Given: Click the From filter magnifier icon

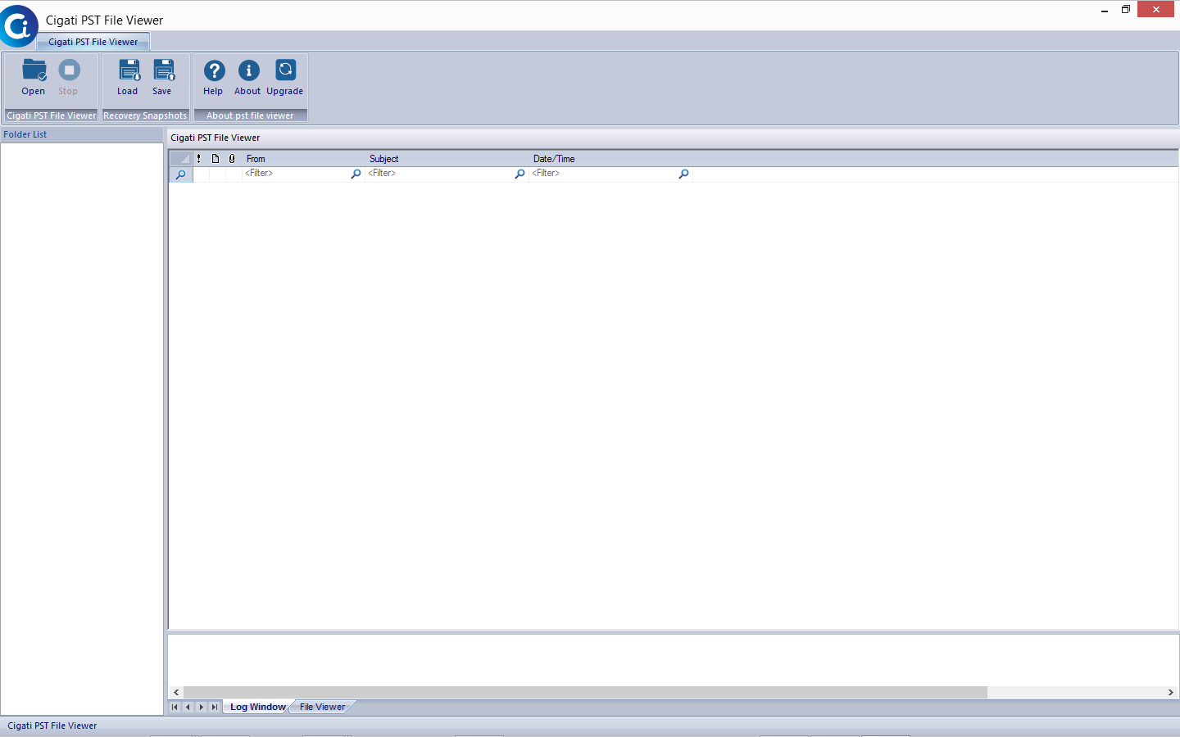Looking at the screenshot, I should 356,174.
